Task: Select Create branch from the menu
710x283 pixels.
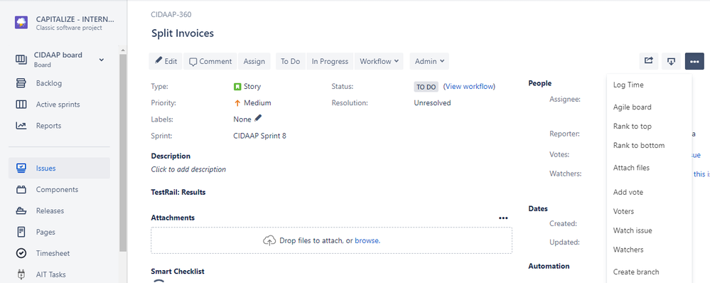Action: (x=649, y=272)
